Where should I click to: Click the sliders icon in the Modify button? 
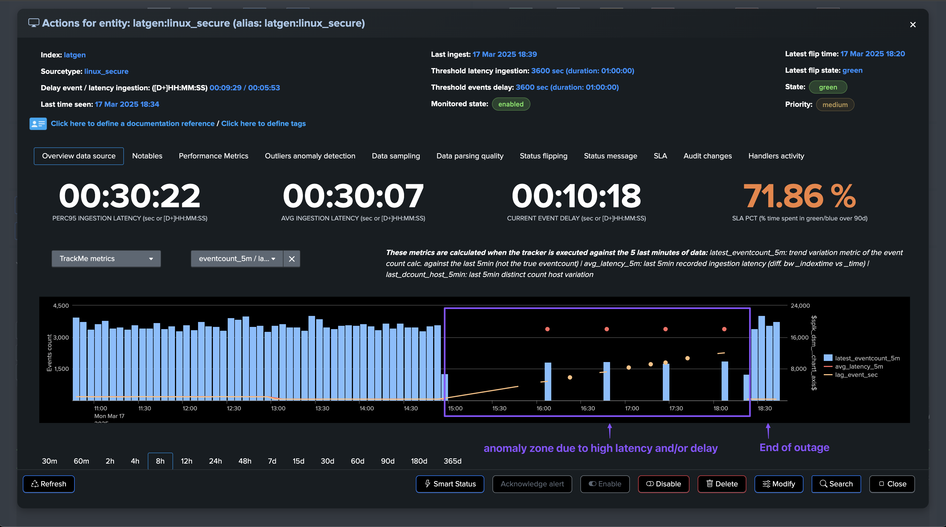pyautogui.click(x=766, y=484)
